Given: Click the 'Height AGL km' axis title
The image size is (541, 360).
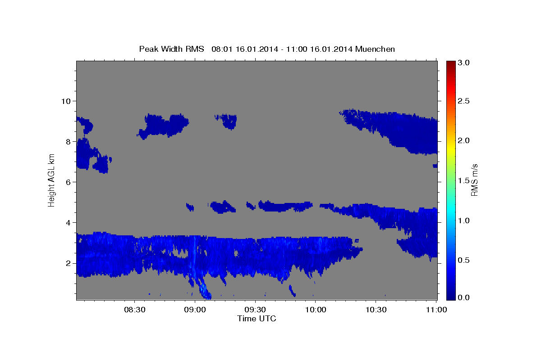Looking at the screenshot, I should (52, 180).
